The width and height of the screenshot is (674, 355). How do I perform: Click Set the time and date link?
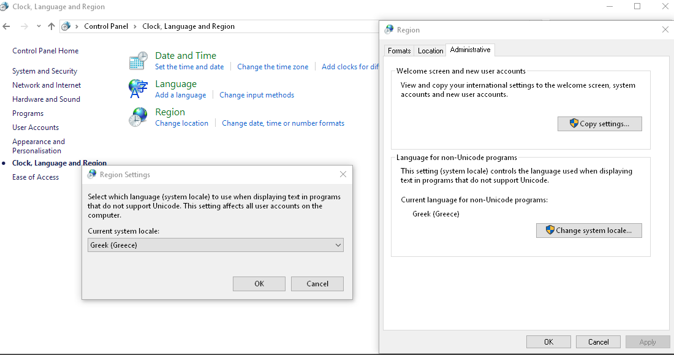(x=189, y=67)
